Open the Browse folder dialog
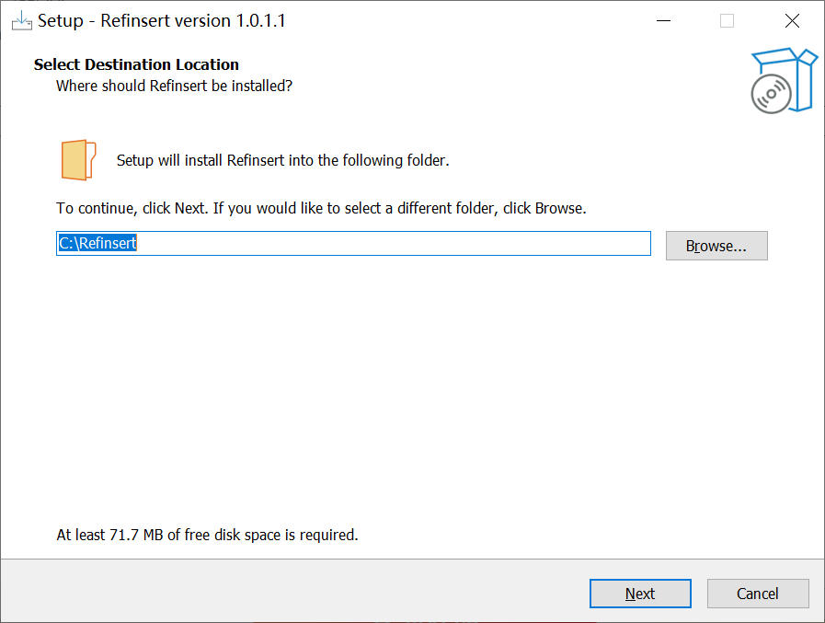This screenshot has height=623, width=825. pyautogui.click(x=716, y=246)
